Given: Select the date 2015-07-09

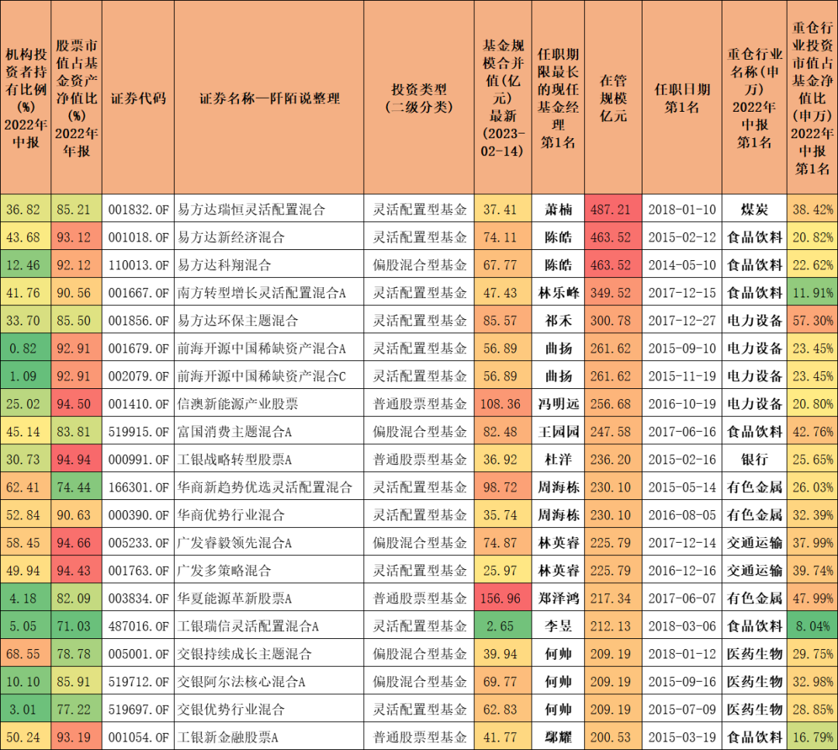Looking at the screenshot, I should point(682,710).
